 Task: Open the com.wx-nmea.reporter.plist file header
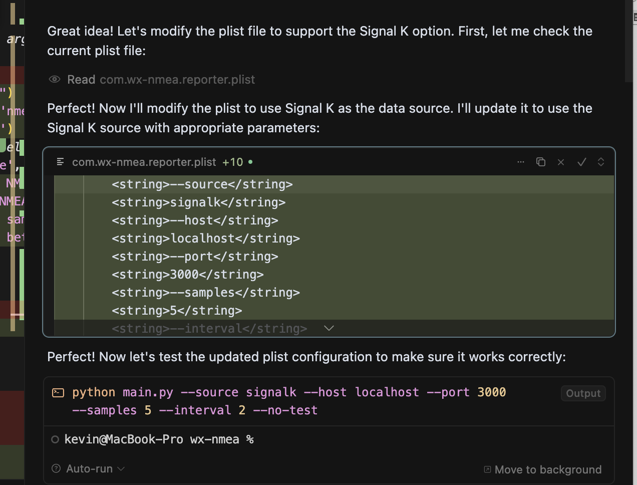[x=144, y=162]
